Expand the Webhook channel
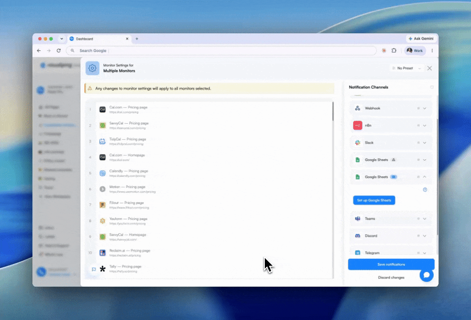The image size is (471, 320). (x=424, y=108)
